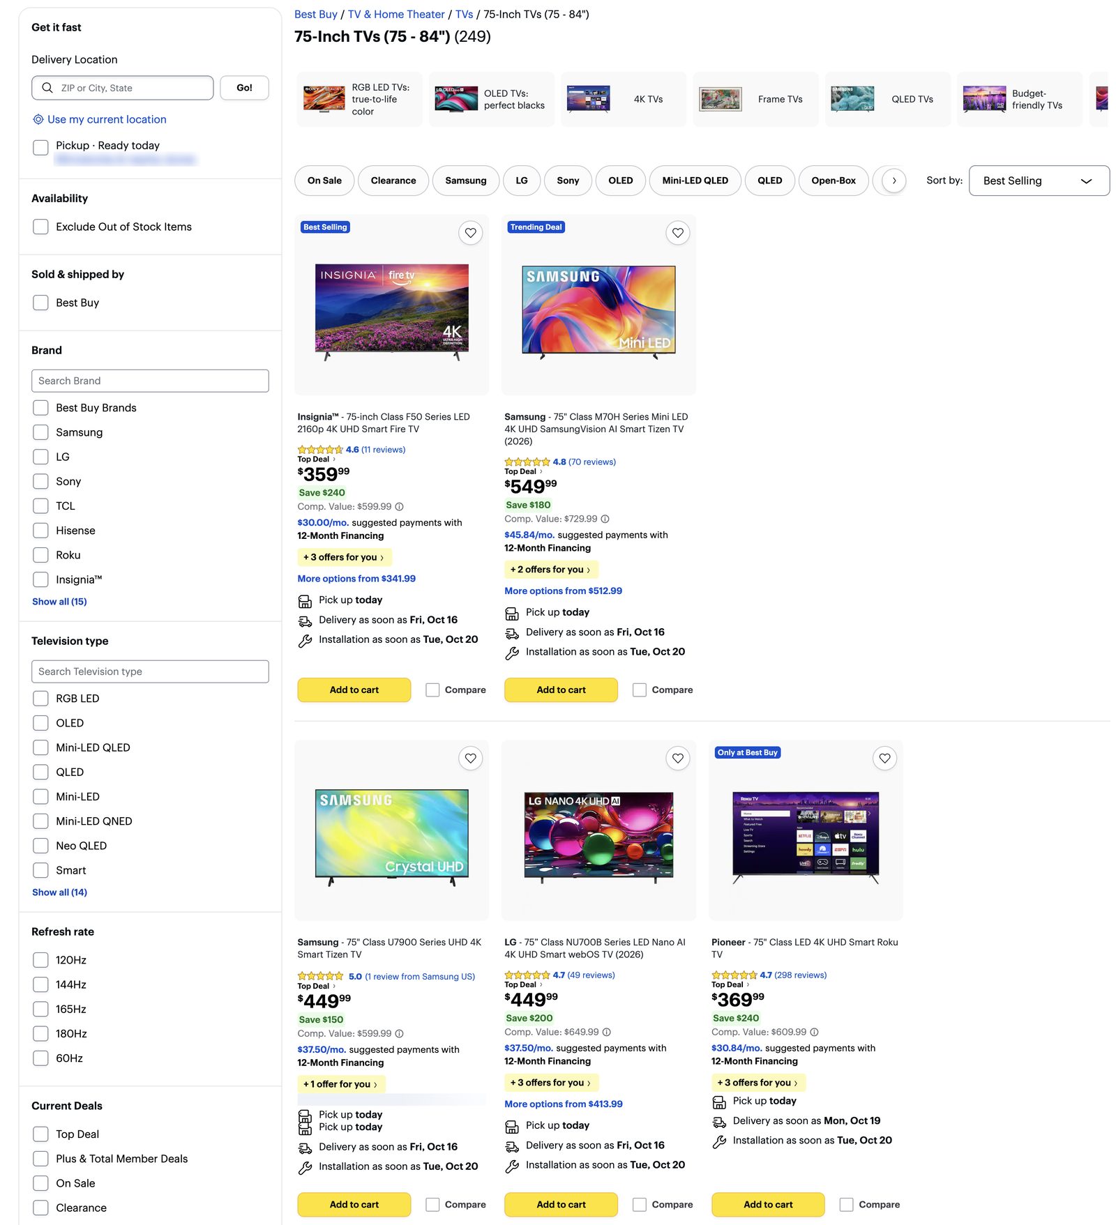Select the Clearance filter chip

tap(393, 181)
